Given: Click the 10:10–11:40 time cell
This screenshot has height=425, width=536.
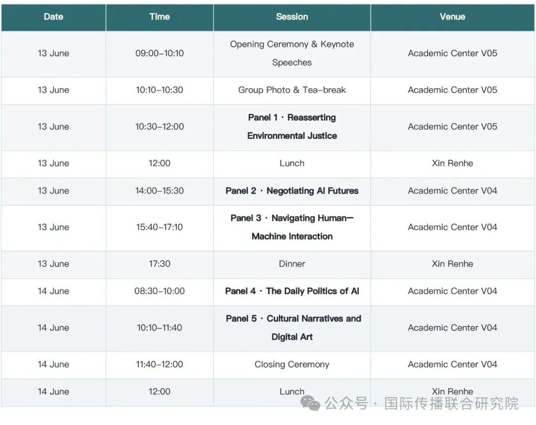Looking at the screenshot, I should click(x=159, y=328).
